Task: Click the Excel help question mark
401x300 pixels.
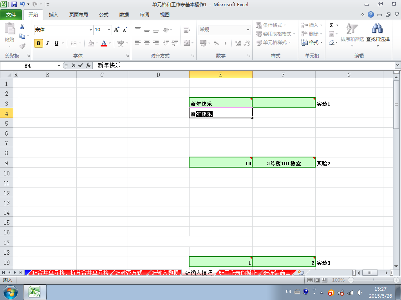Action: [371, 14]
